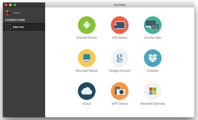Click the iCloud label text

[87, 104]
